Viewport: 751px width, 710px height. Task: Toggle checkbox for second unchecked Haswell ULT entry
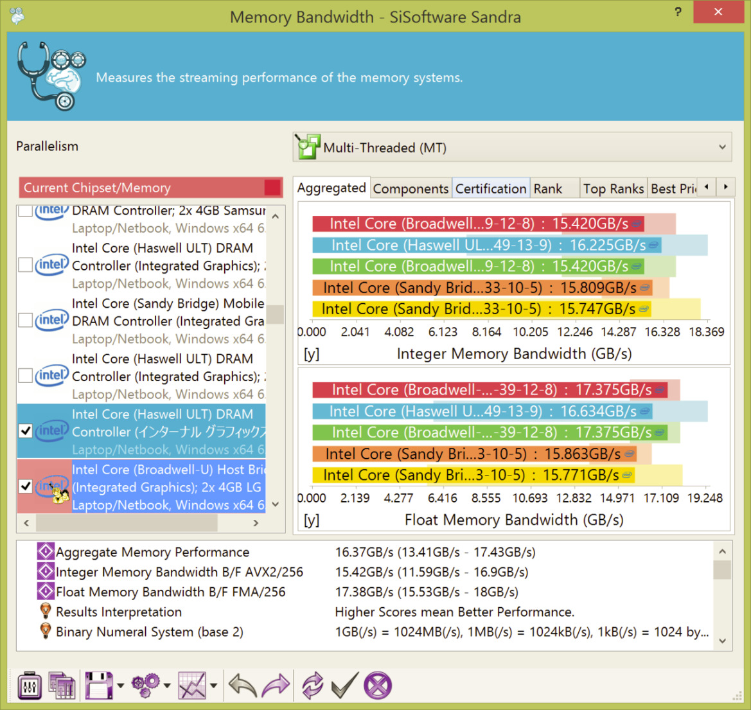point(26,376)
